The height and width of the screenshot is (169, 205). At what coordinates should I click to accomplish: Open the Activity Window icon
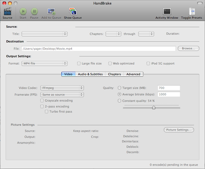click(167, 12)
